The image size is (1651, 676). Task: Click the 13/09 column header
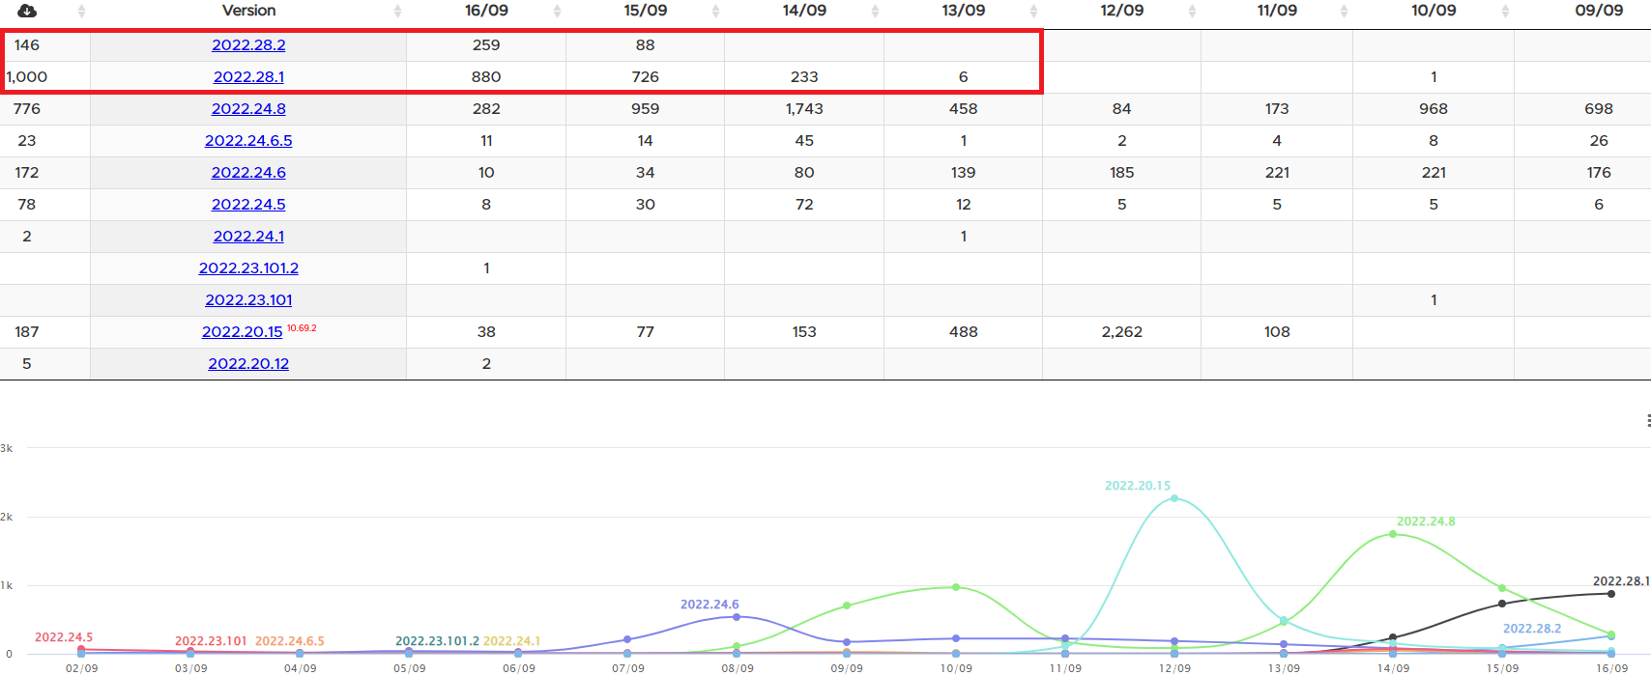[x=963, y=11]
